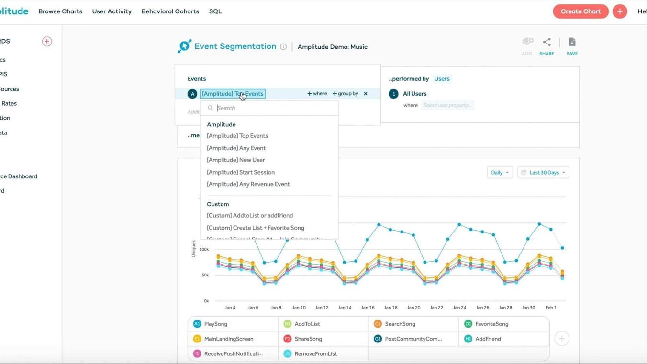Click the Create Chart button
The height and width of the screenshot is (364, 647).
580,11
